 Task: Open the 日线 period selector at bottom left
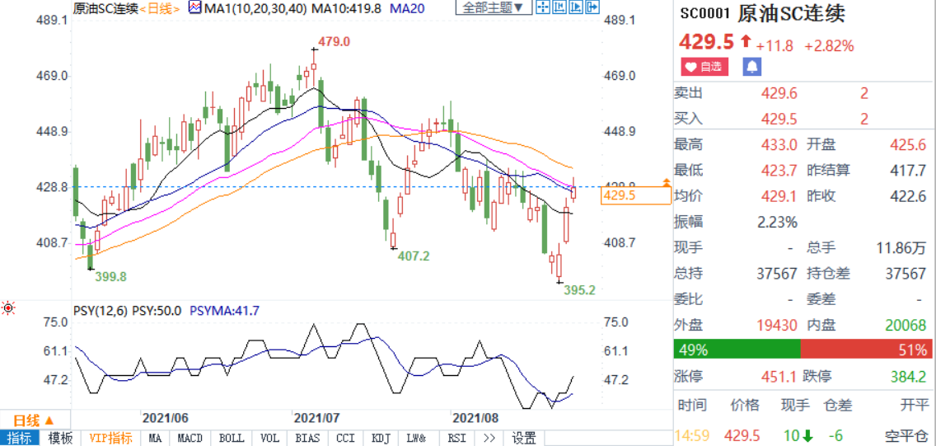tap(34, 420)
